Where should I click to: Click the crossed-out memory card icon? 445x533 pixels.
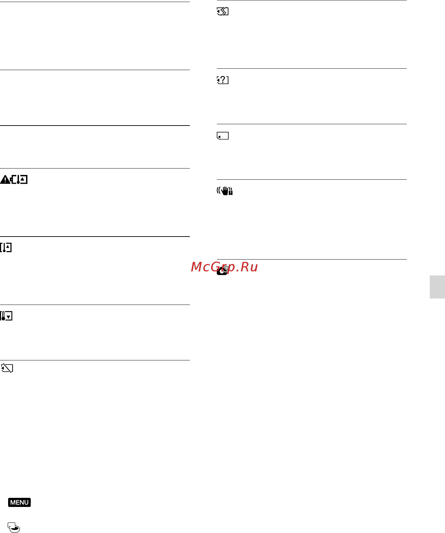(x=7, y=368)
